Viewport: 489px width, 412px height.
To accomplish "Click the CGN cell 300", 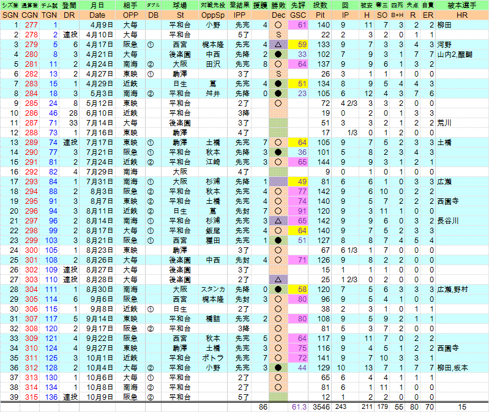I will [x=31, y=250].
